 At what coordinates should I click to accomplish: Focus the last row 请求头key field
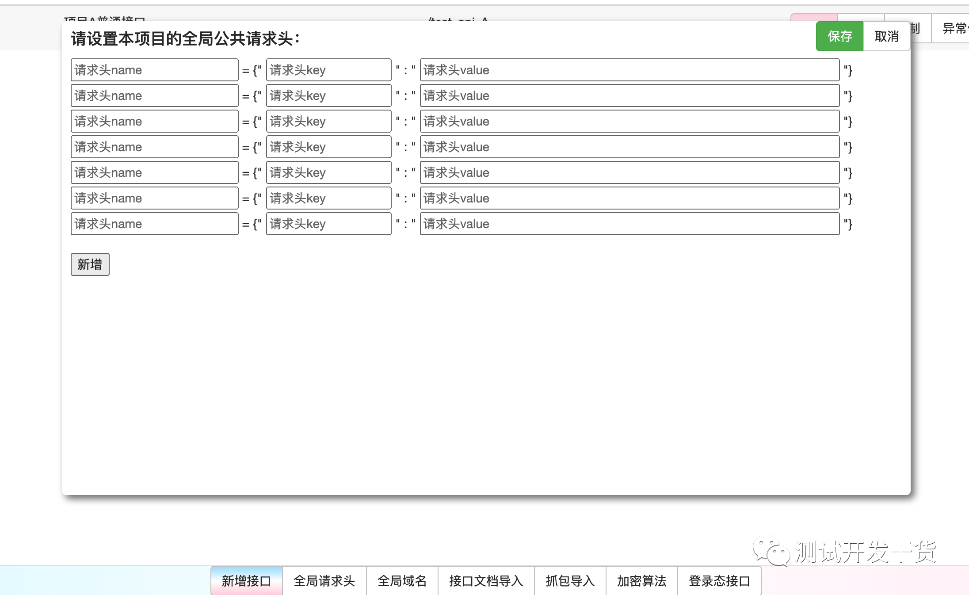click(x=329, y=224)
